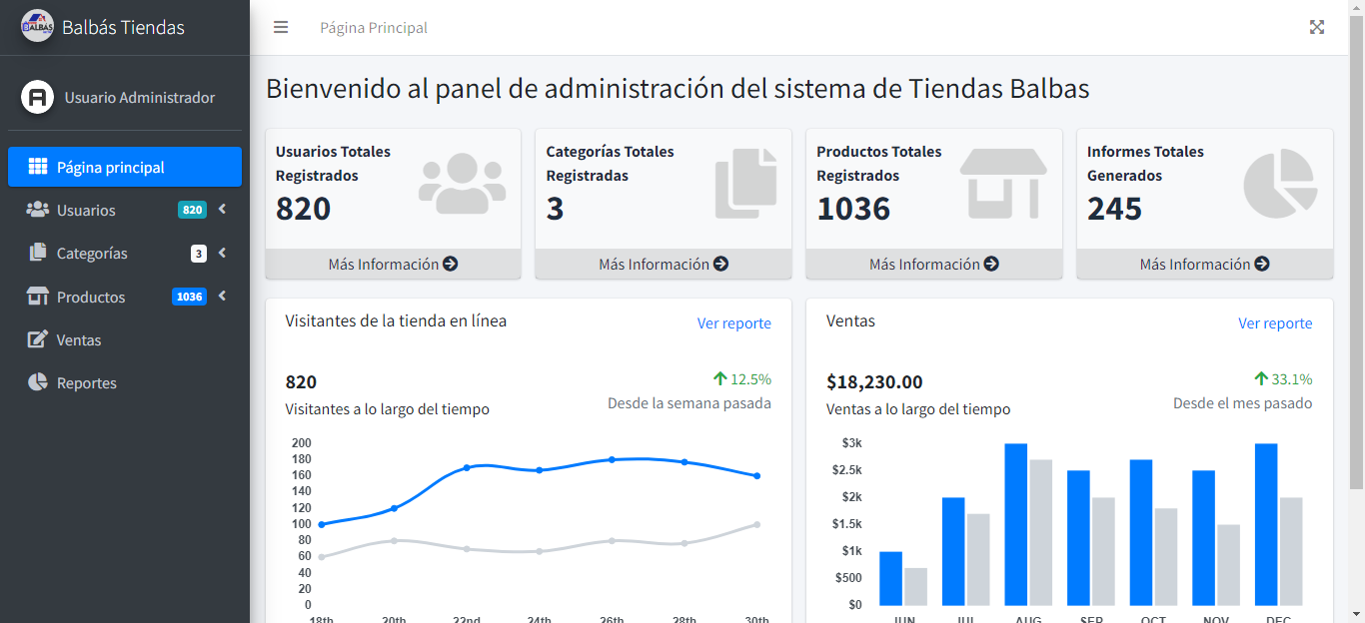The width and height of the screenshot is (1365, 623).
Task: Expand the Usuarios submenu chevron
Action: click(222, 210)
